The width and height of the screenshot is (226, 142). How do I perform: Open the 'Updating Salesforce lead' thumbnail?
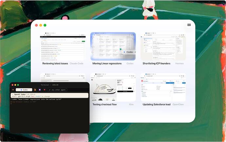(163, 87)
